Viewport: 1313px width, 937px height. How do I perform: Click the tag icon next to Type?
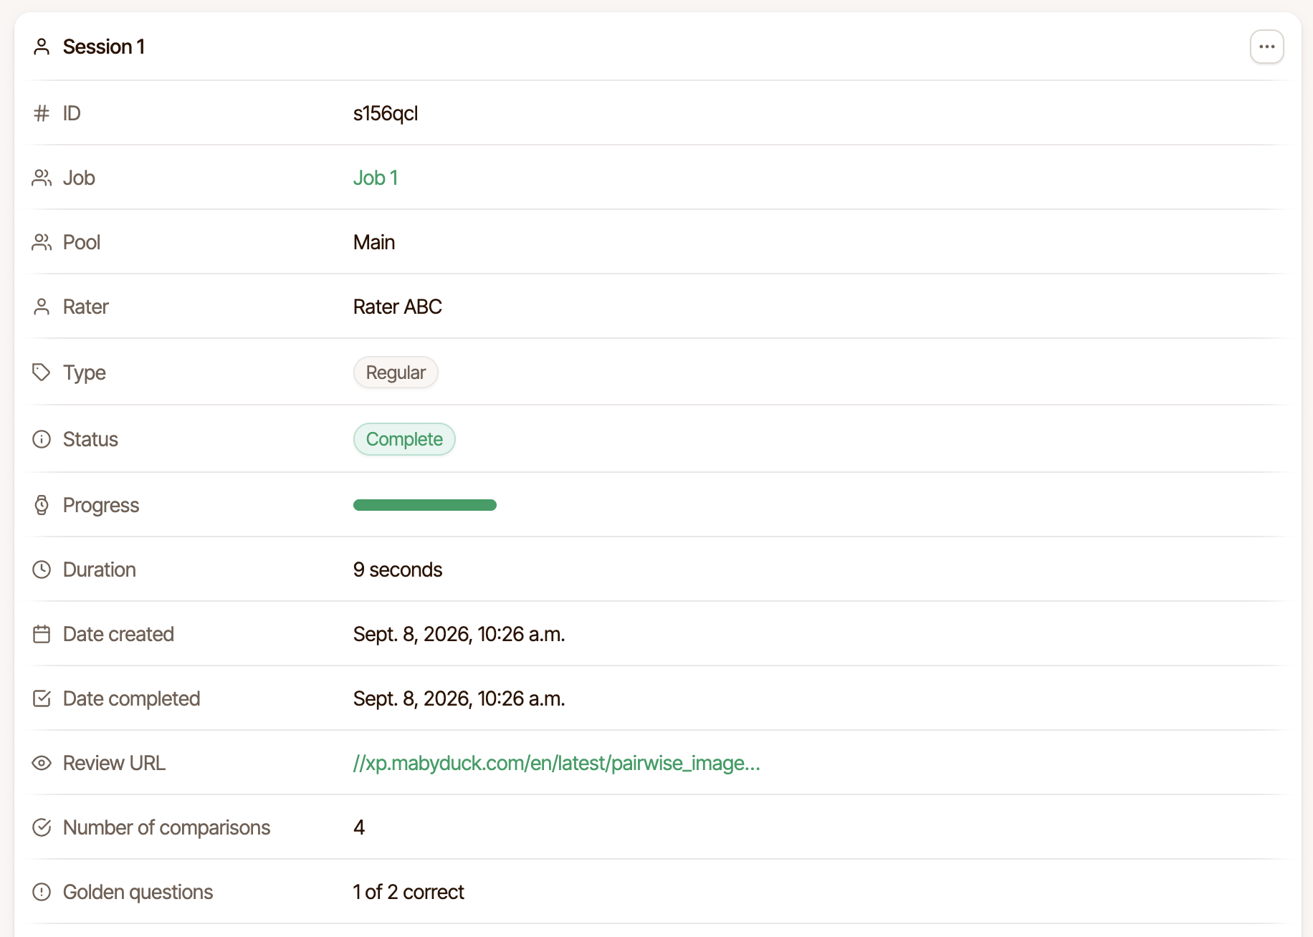click(42, 373)
